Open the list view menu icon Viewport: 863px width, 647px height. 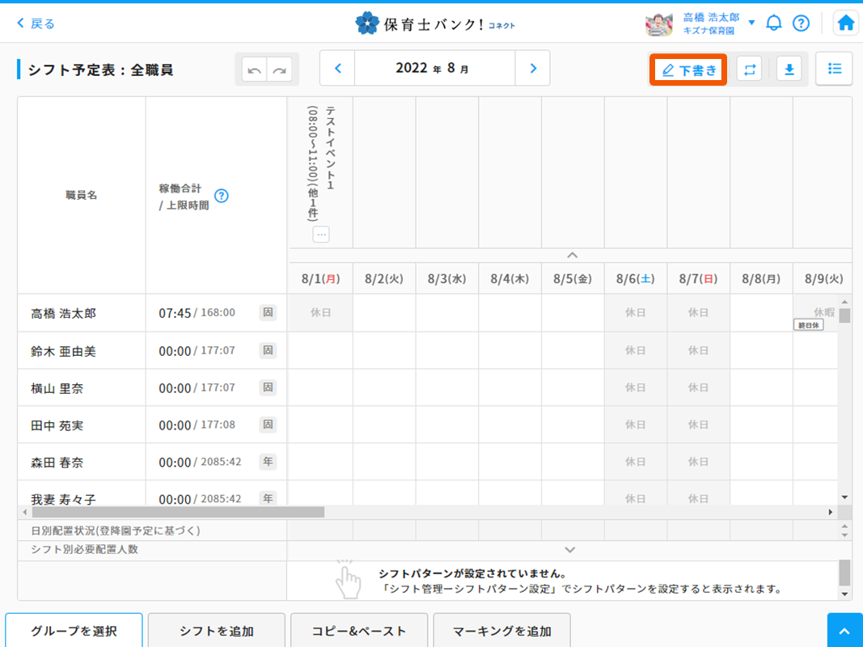[834, 69]
